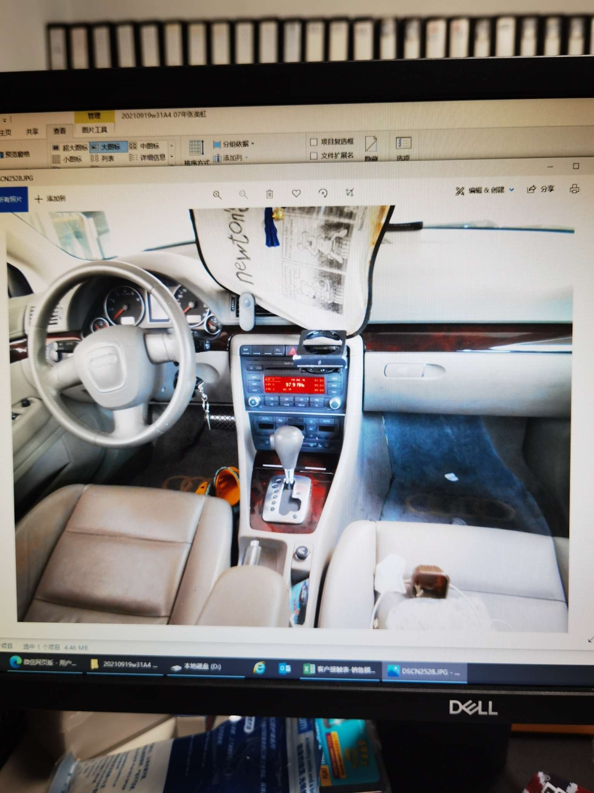This screenshot has width=594, height=793.
Task: Choose 大图标 view layout
Action: pos(108,147)
